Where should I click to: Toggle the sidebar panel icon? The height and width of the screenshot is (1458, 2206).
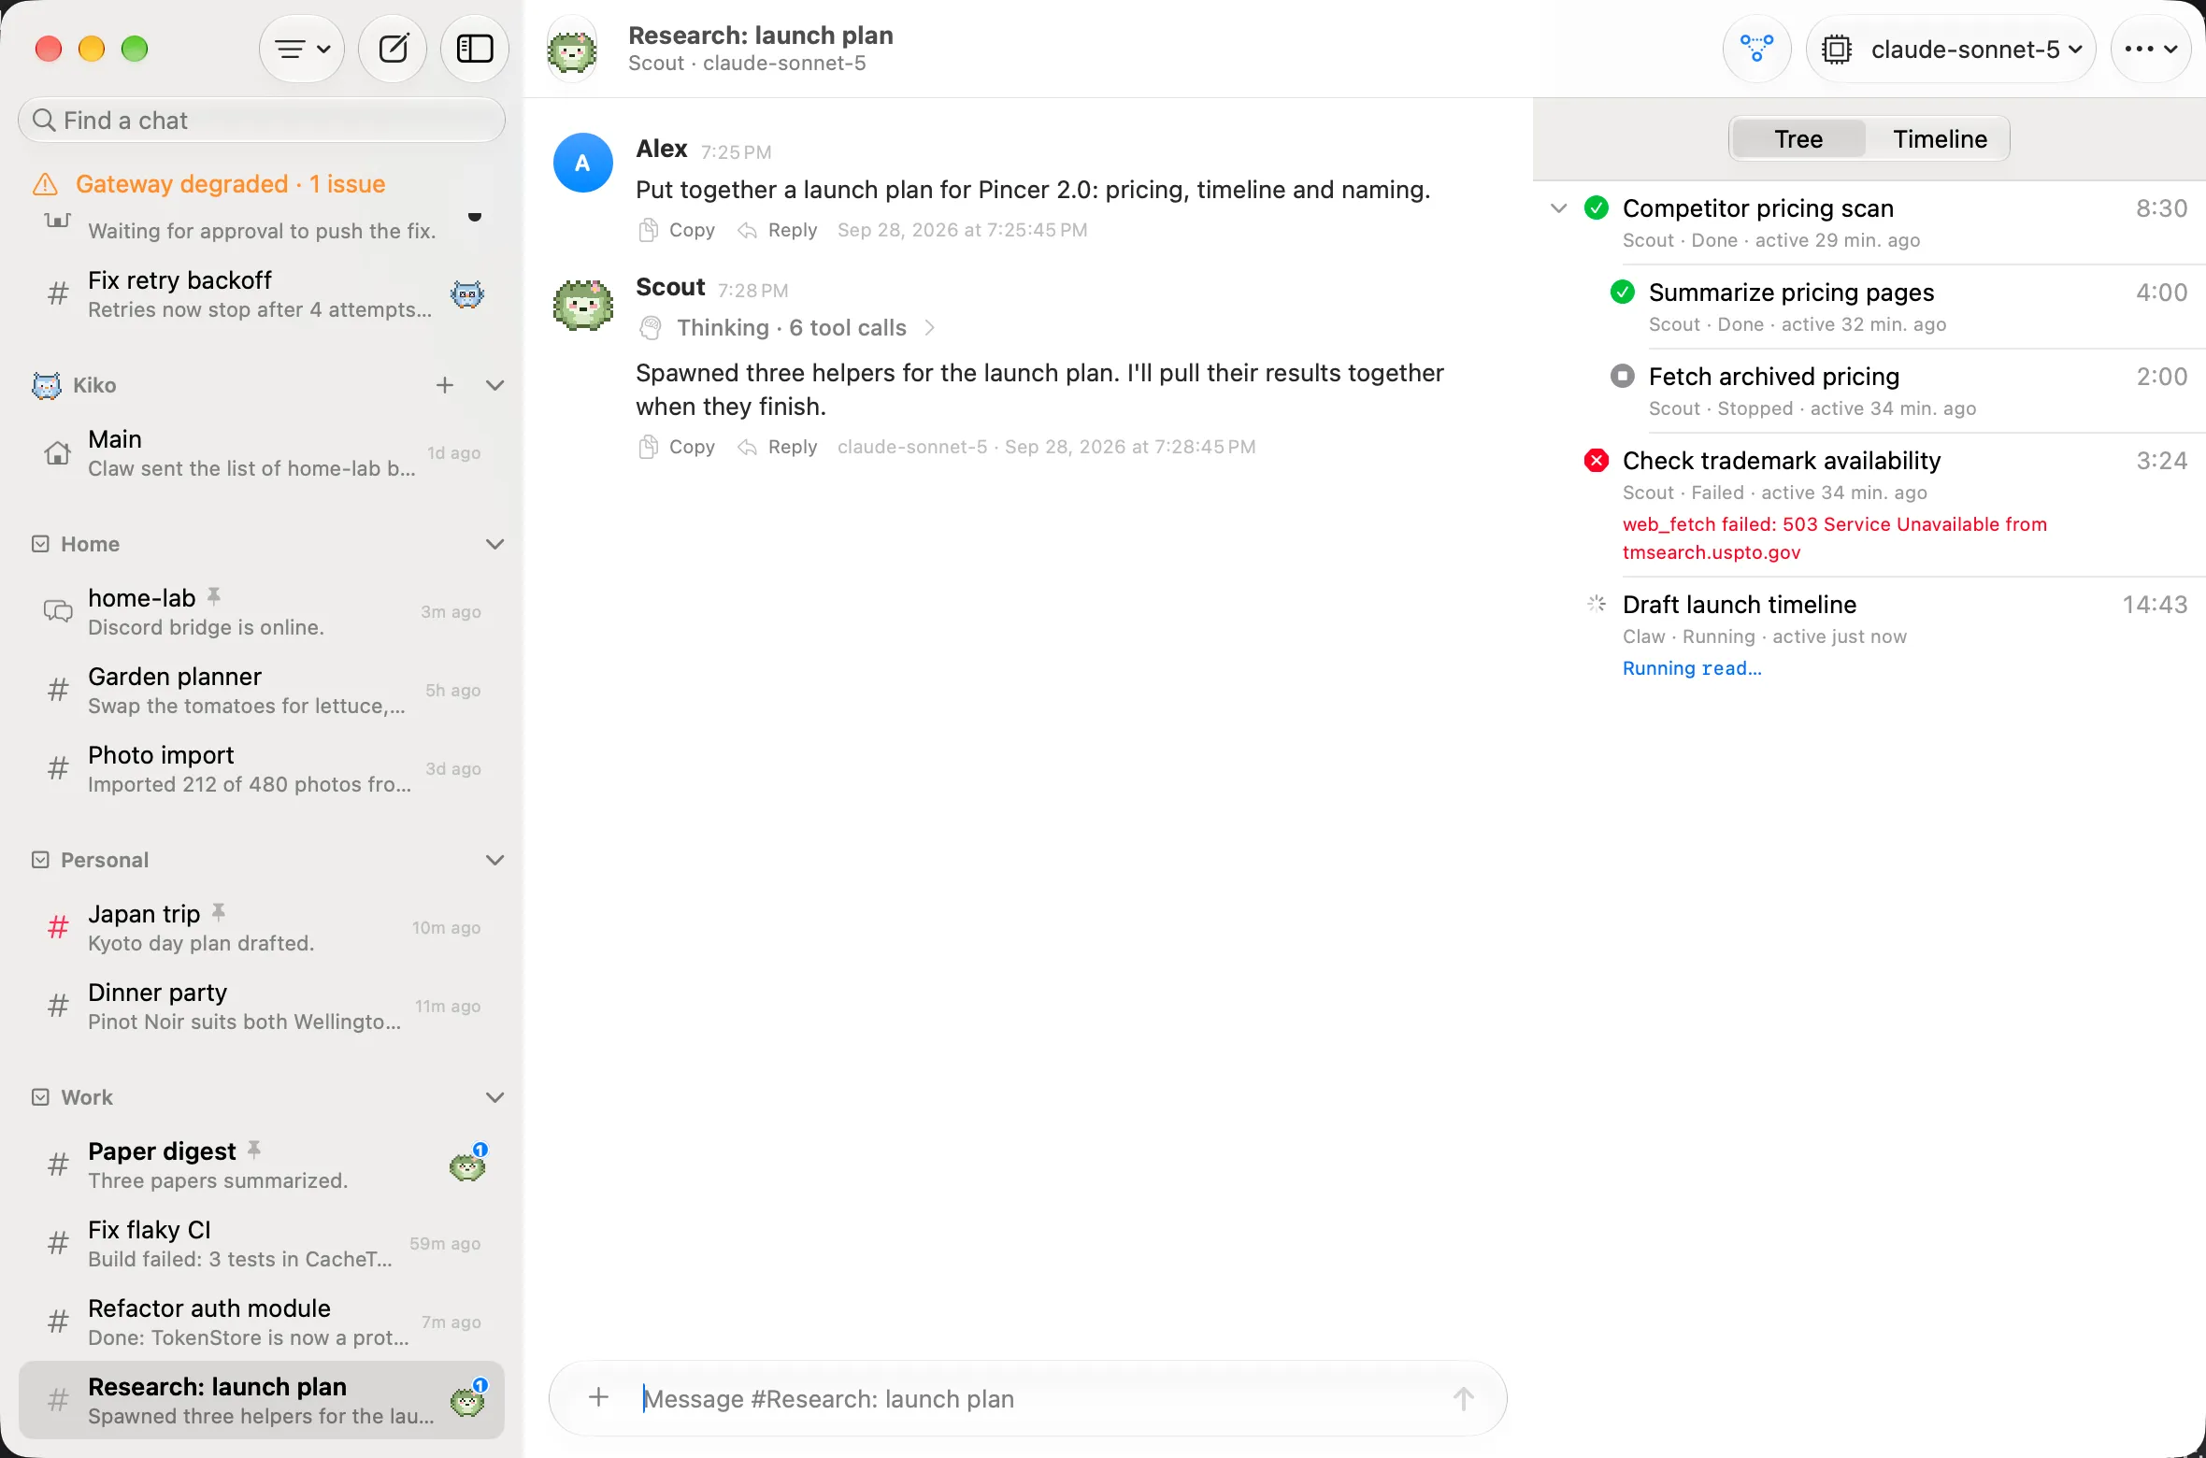(475, 49)
